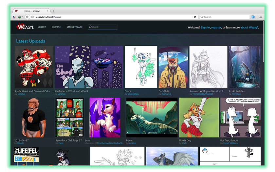Click the browser Search box
This screenshot has width=275, height=172.
[x=226, y=17]
